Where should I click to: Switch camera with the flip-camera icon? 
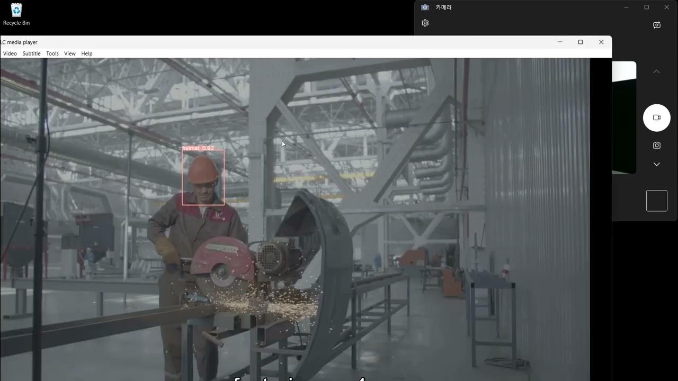pos(657,25)
